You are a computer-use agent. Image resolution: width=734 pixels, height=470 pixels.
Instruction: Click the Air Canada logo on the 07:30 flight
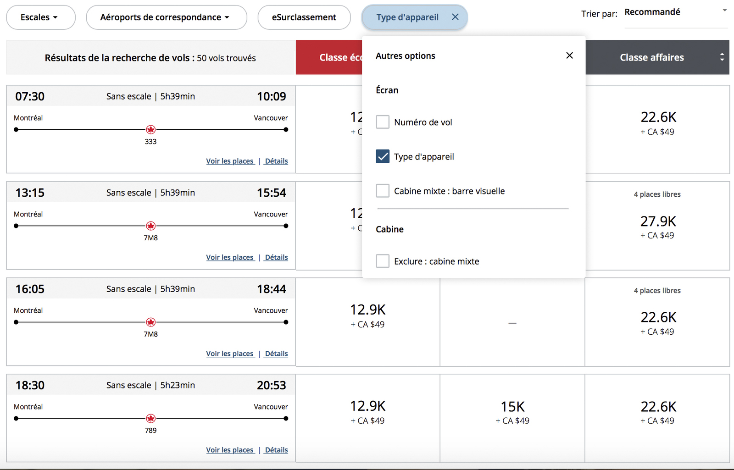pos(150,130)
